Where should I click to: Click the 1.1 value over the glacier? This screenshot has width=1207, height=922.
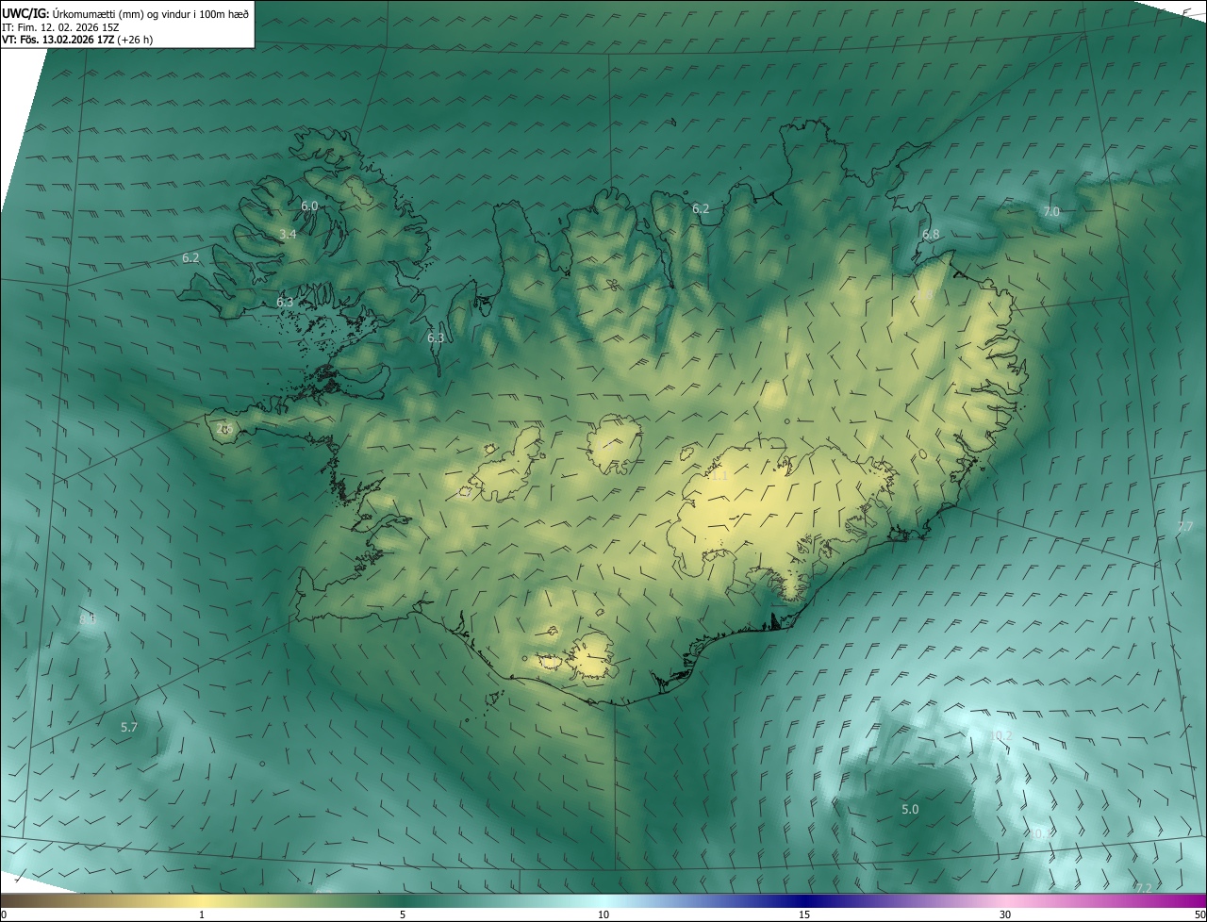pyautogui.click(x=719, y=476)
